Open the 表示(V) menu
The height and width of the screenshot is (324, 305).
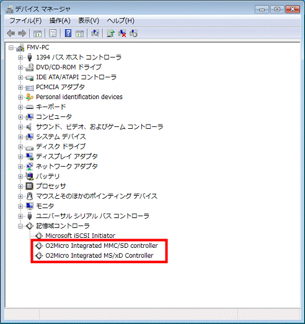click(89, 20)
